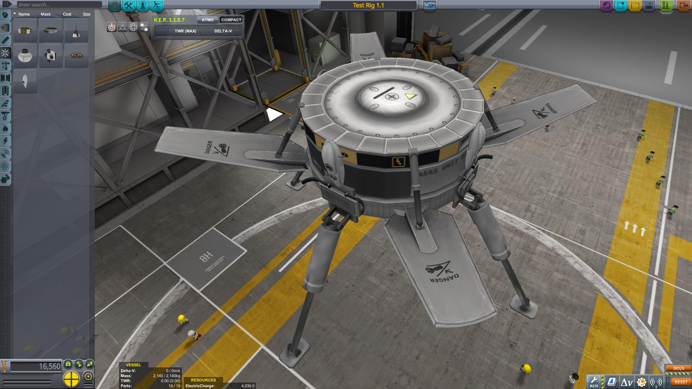Click the part search field
Viewport: 692px width, 389px height.
pos(59,5)
